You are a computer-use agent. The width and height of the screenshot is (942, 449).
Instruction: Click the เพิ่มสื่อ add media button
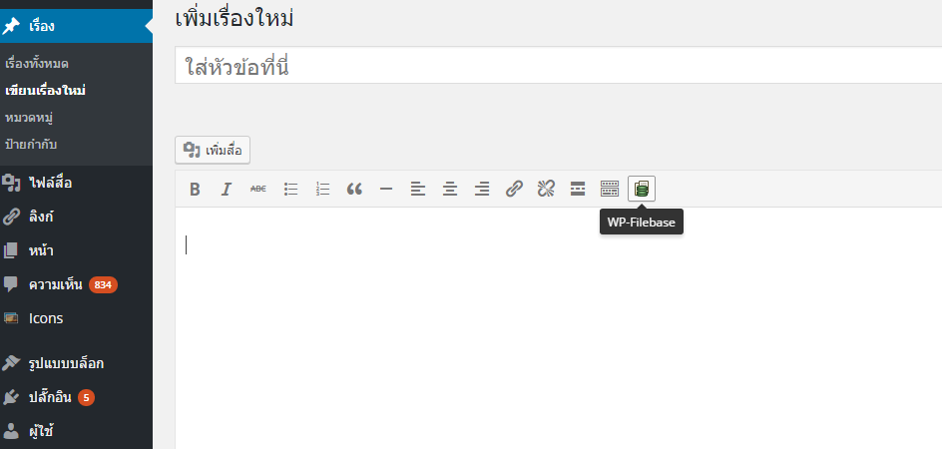[213, 151]
